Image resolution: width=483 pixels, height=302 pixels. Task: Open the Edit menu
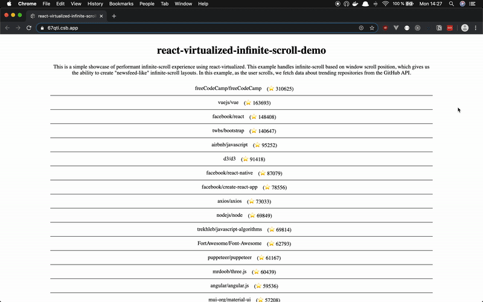click(x=60, y=4)
